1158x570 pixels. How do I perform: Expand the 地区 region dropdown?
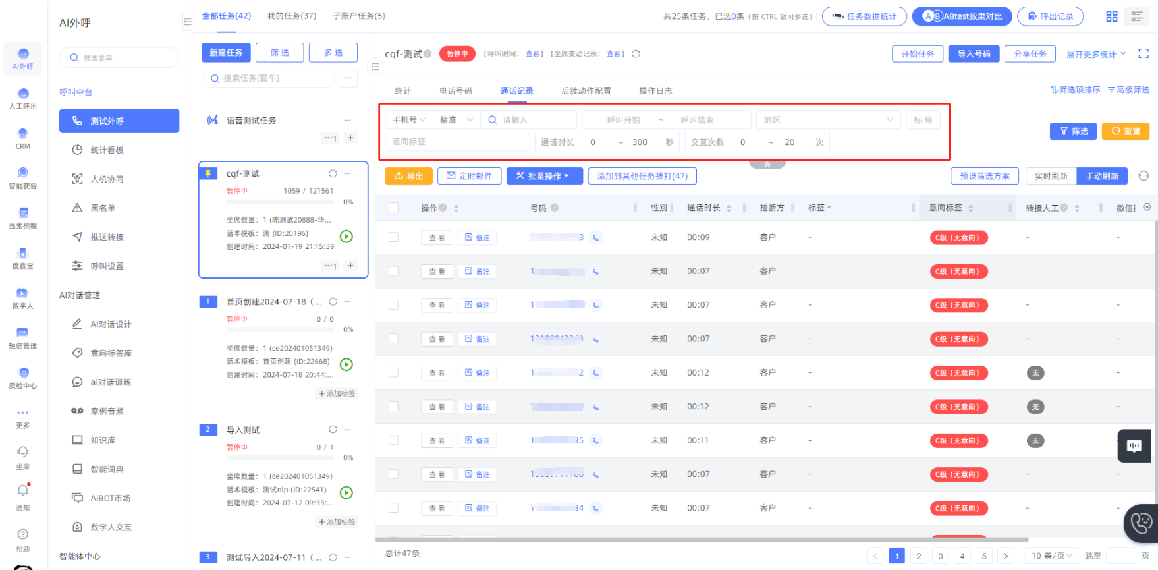tap(828, 120)
